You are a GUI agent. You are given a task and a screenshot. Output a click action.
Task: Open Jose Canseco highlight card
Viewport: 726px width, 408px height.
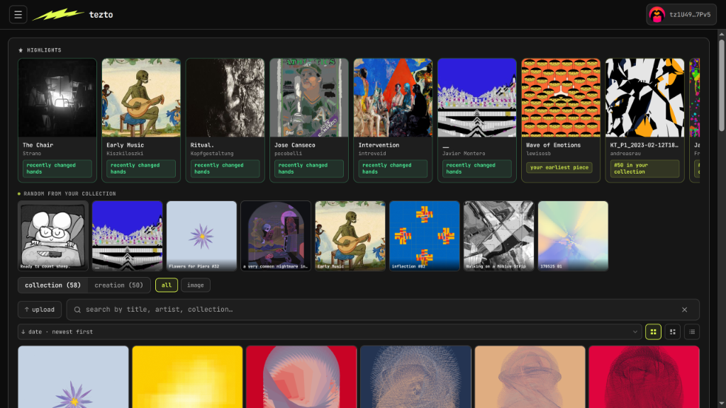tap(309, 120)
